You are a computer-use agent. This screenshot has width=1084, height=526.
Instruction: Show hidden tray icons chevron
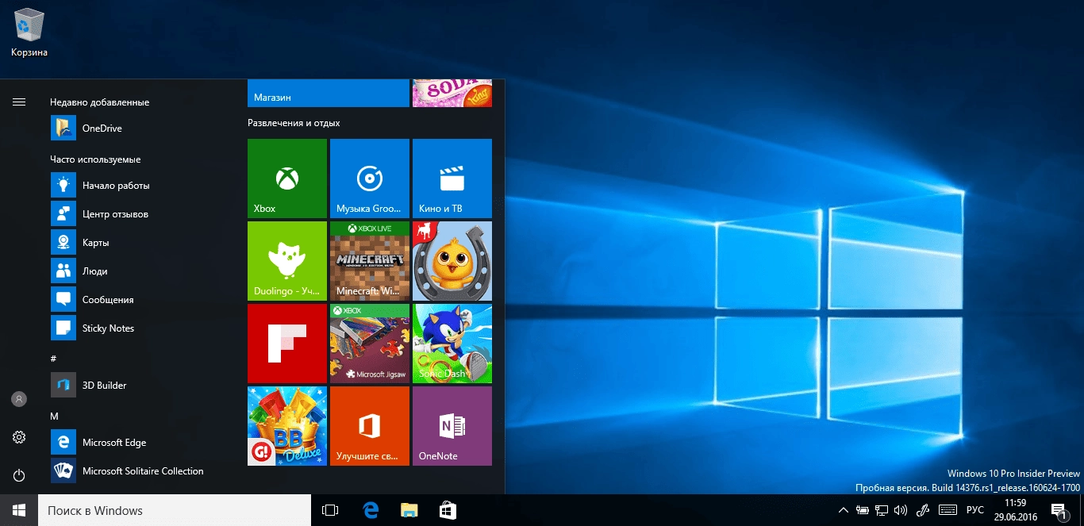[842, 510]
